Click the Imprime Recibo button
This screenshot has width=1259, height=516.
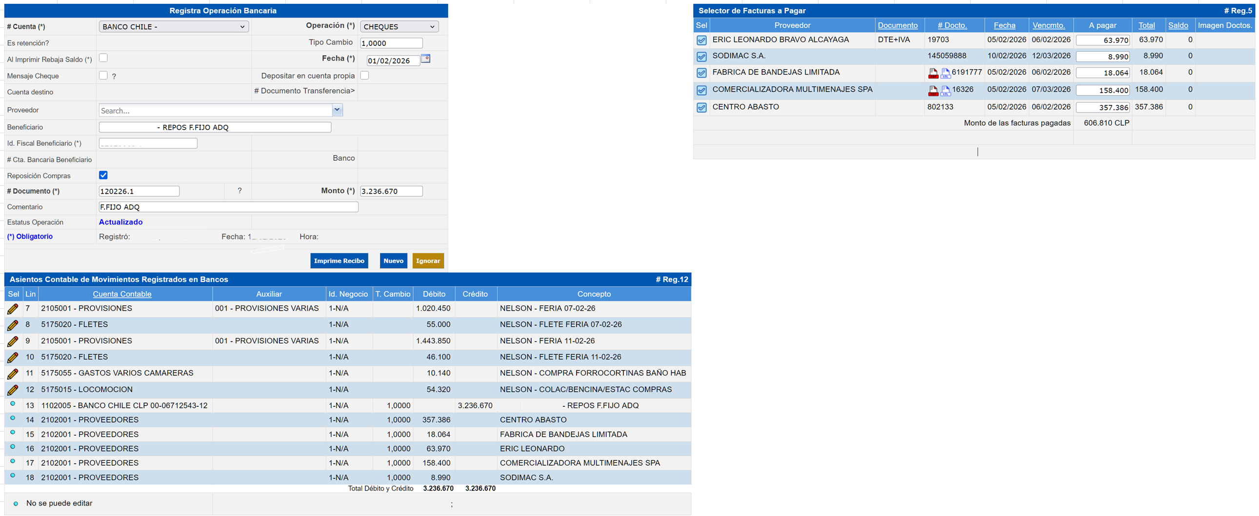click(x=339, y=261)
